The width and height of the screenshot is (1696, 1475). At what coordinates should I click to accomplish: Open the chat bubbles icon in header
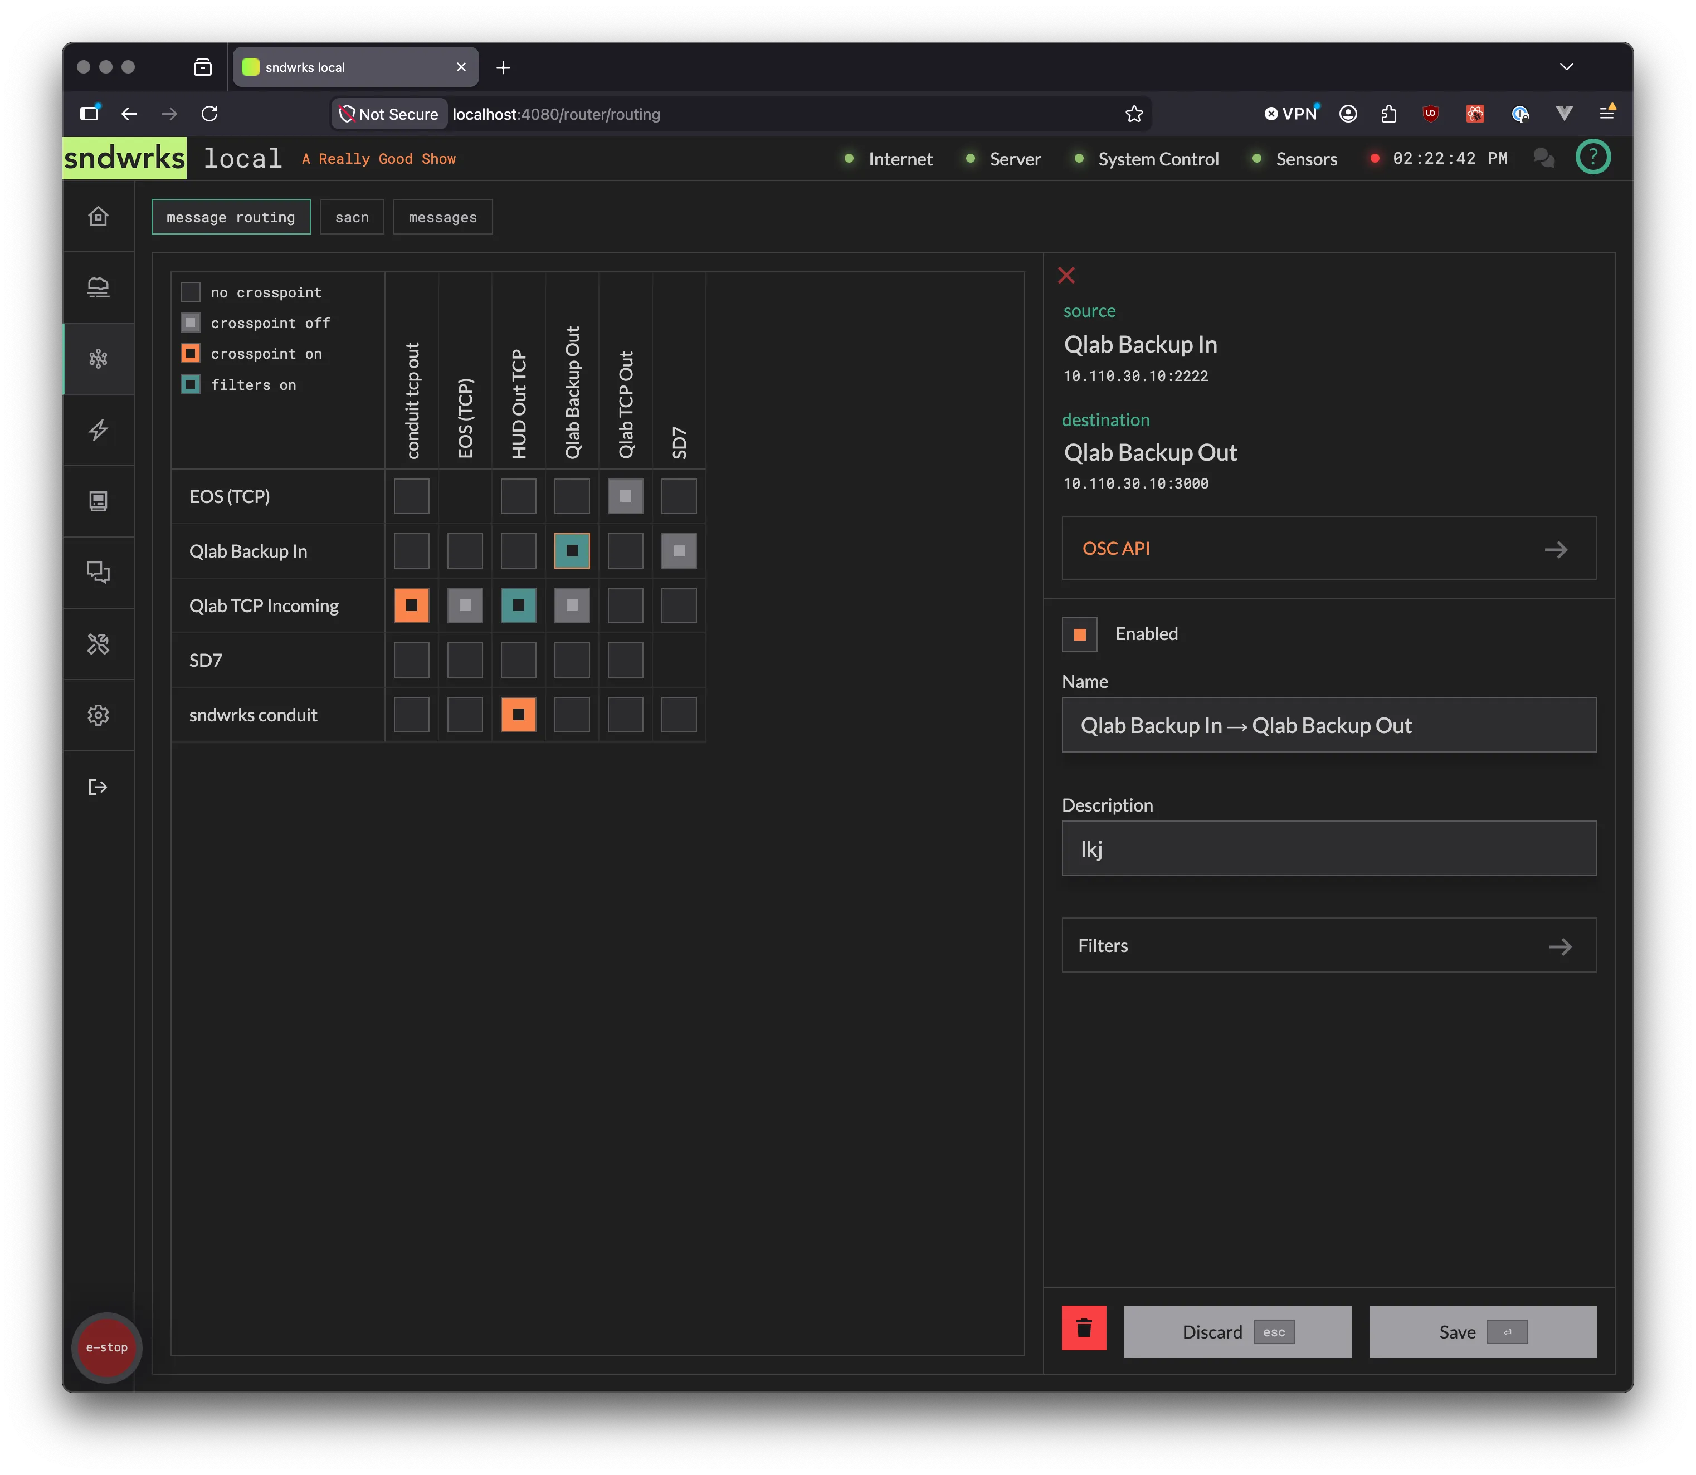click(x=1544, y=158)
